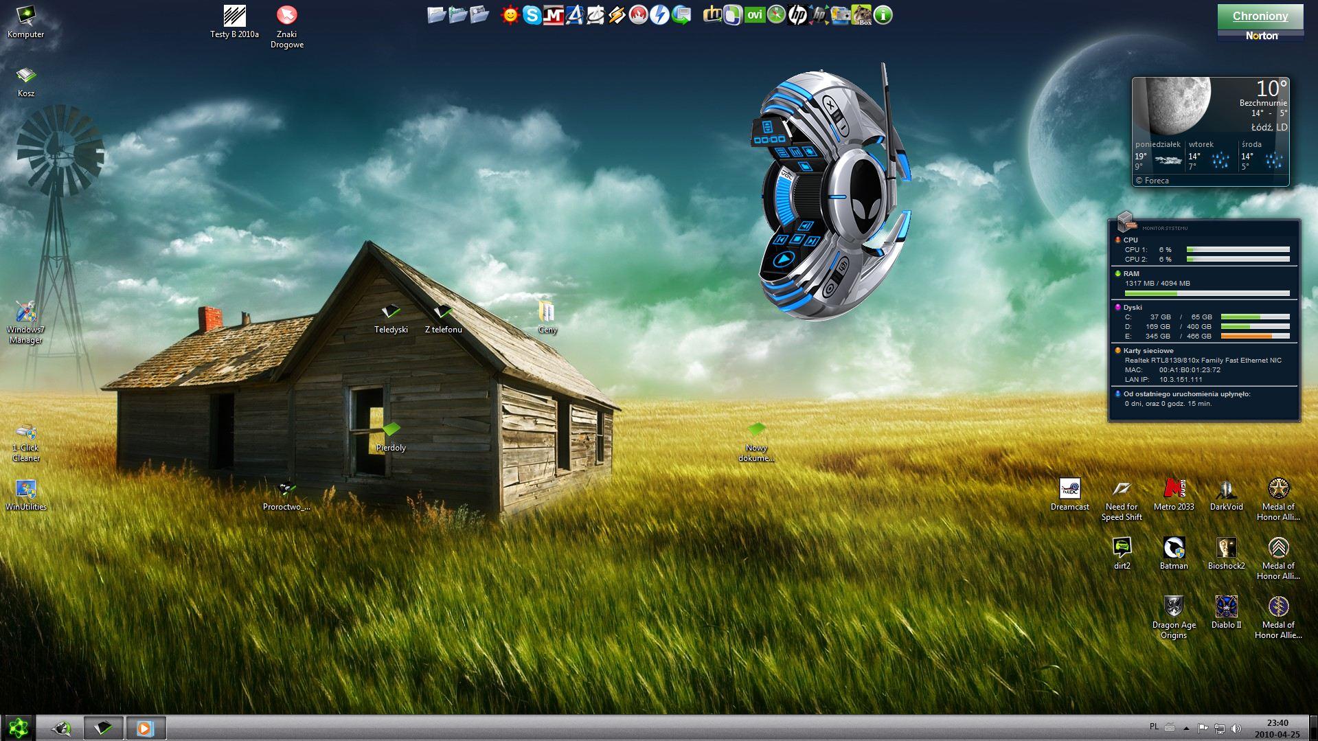
Task: Open the Nowy dokume... file
Action: (x=756, y=442)
